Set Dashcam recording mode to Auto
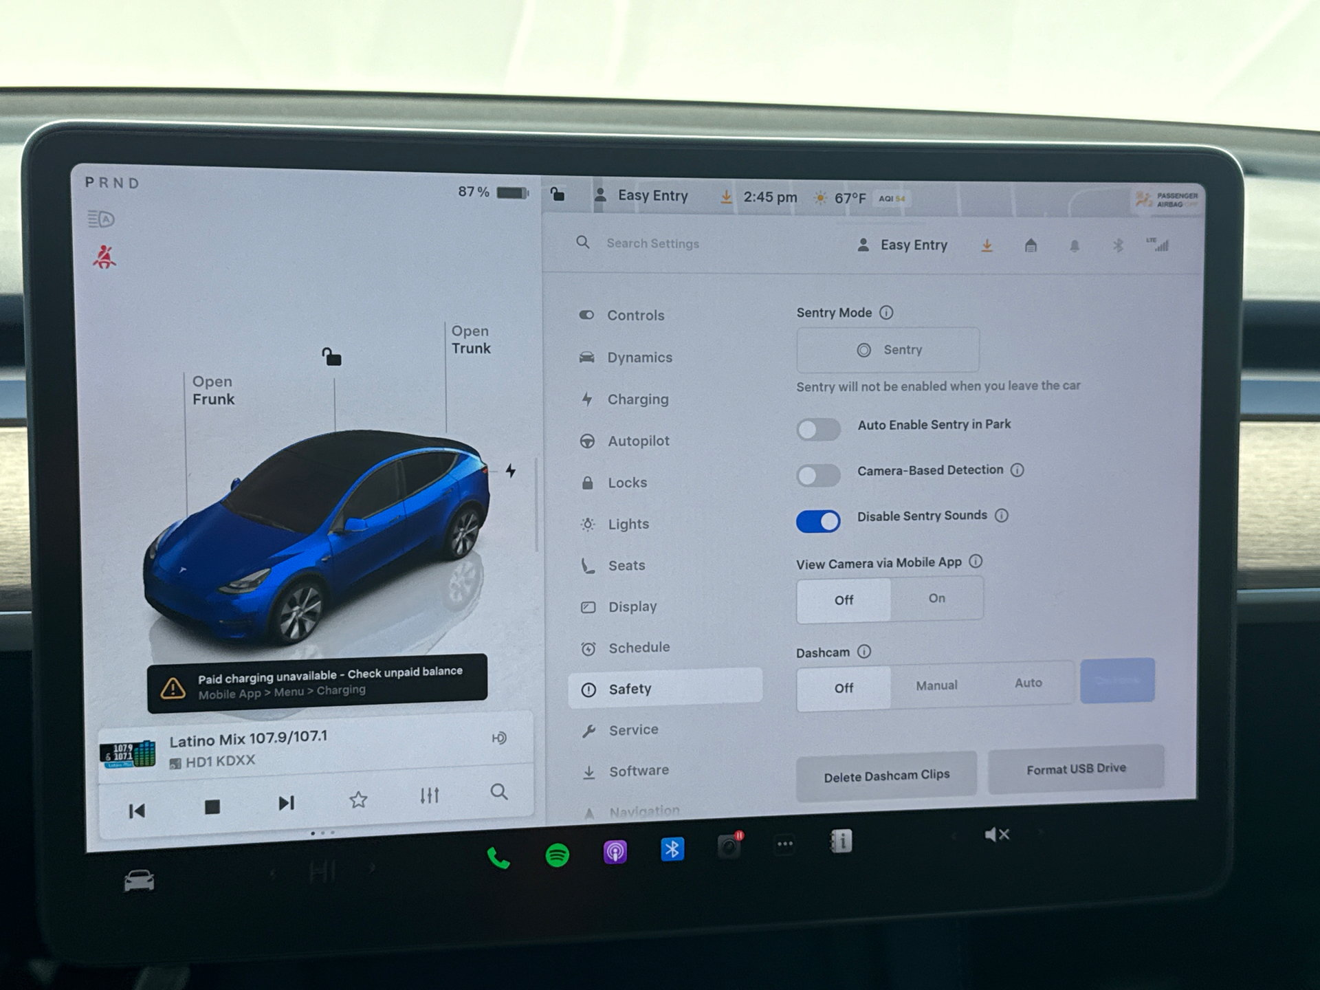The image size is (1320, 990). [1028, 683]
